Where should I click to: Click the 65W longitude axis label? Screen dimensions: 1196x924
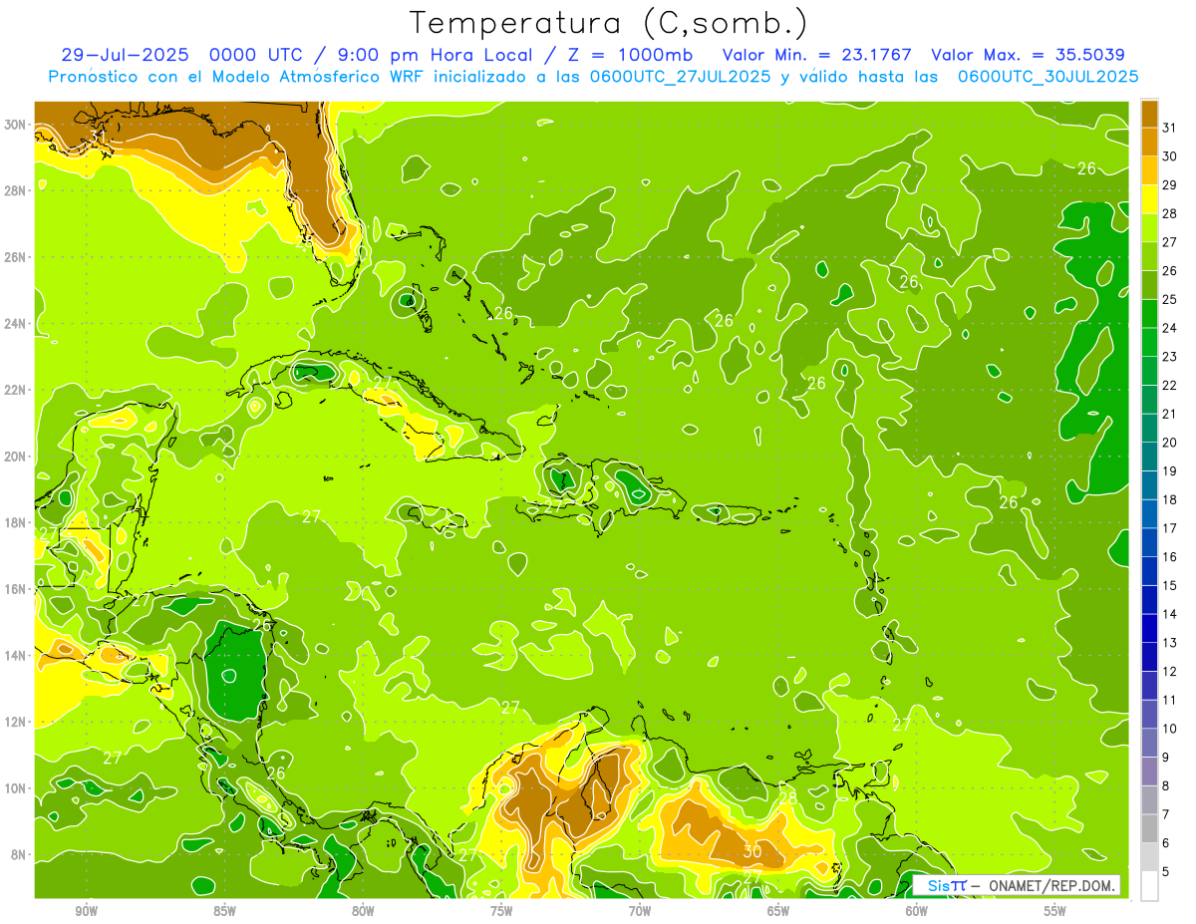pyautogui.click(x=778, y=911)
